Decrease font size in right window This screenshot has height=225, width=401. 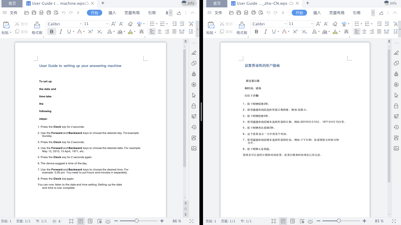[x=326, y=24]
